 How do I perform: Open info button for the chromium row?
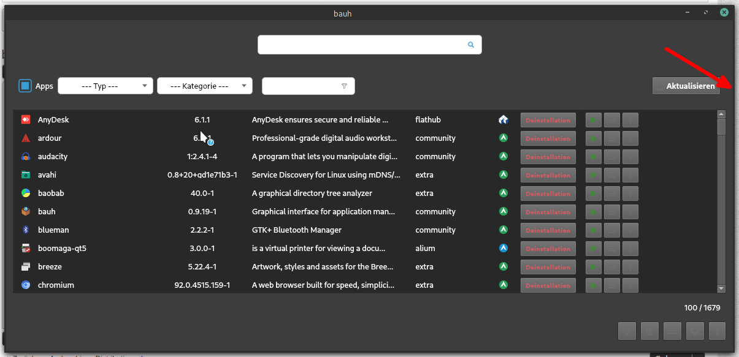click(x=630, y=285)
